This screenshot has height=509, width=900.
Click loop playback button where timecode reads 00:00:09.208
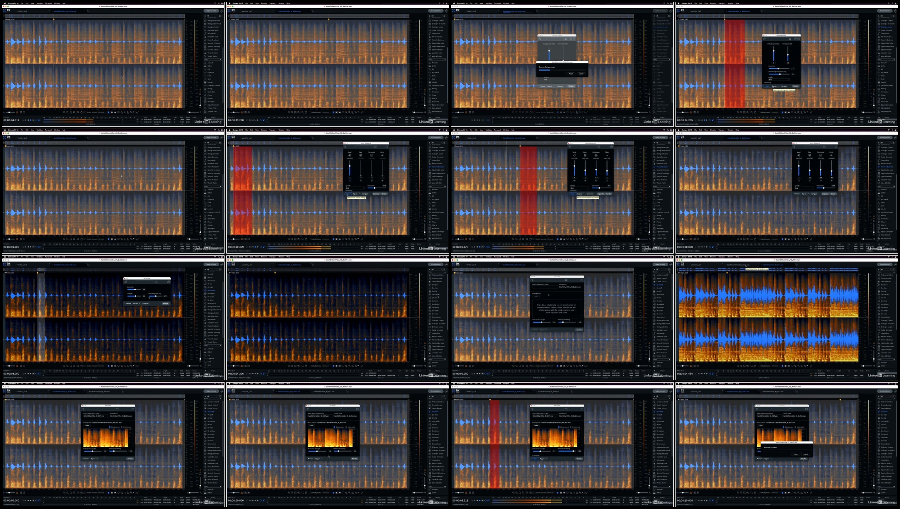(x=261, y=120)
